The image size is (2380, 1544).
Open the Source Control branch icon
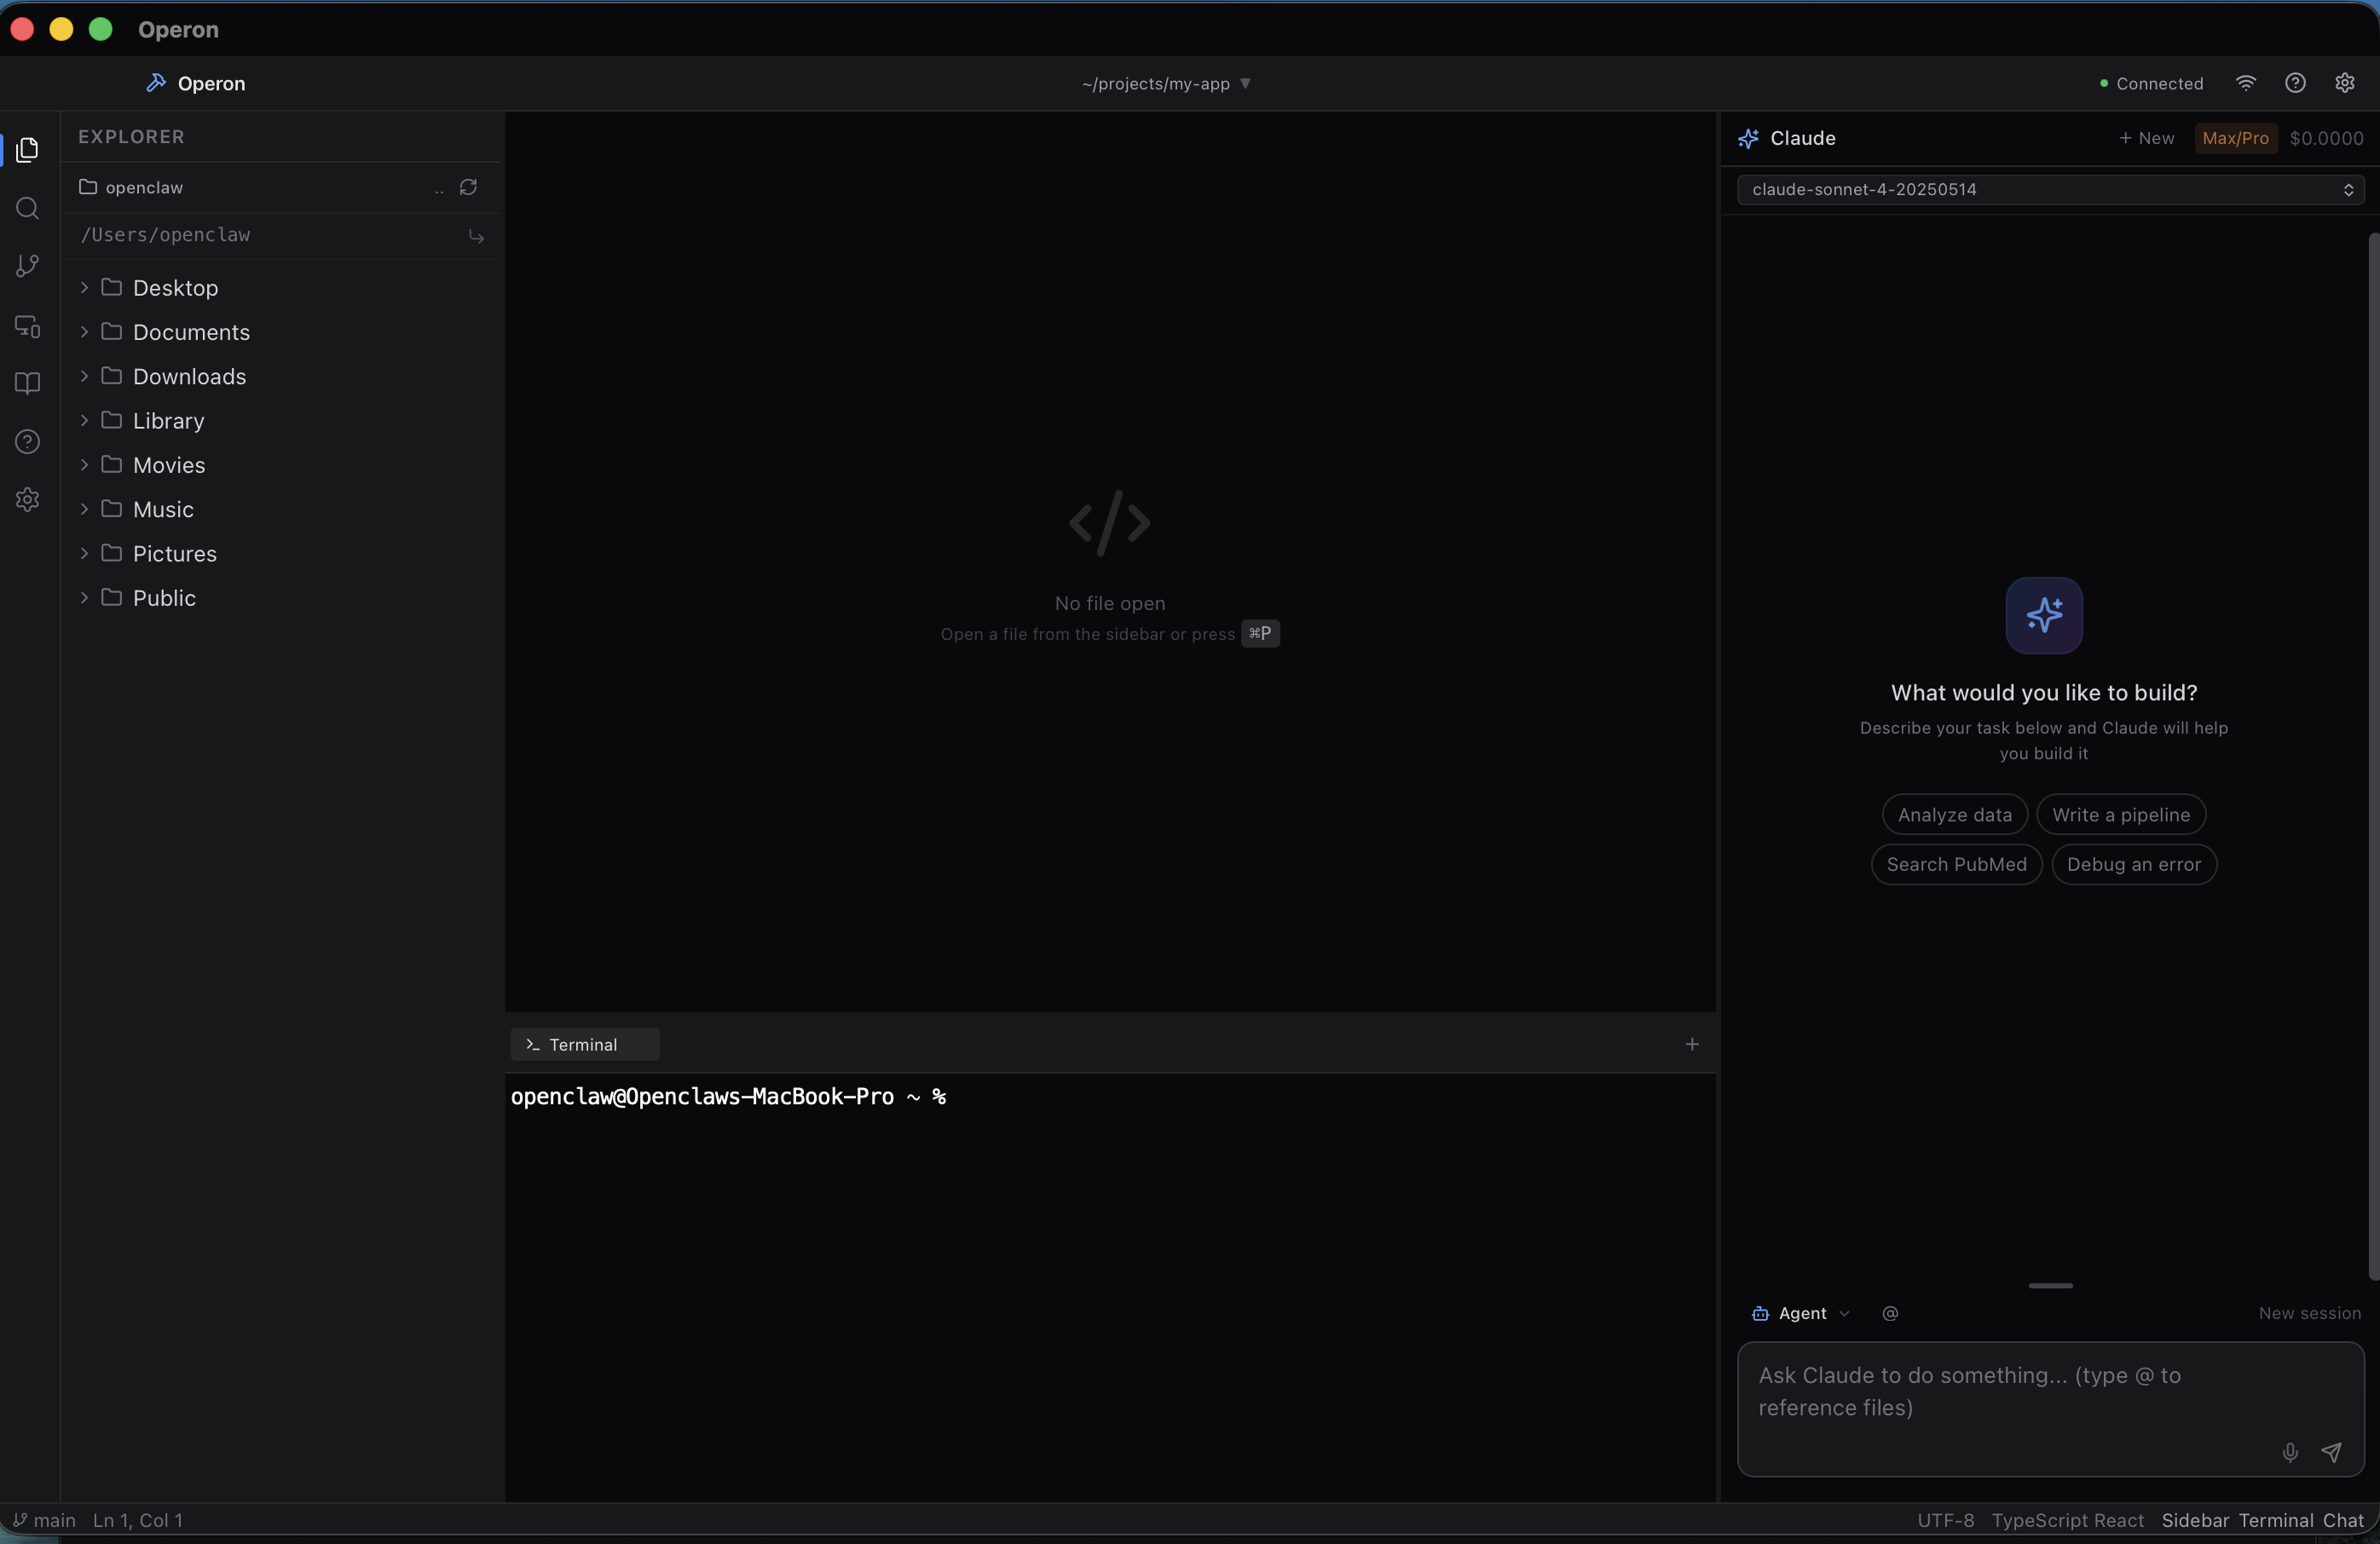tap(27, 266)
